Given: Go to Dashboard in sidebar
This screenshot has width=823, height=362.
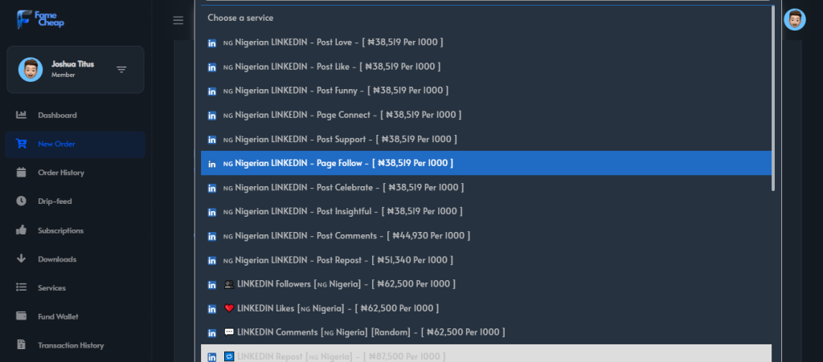Looking at the screenshot, I should pyautogui.click(x=75, y=116).
